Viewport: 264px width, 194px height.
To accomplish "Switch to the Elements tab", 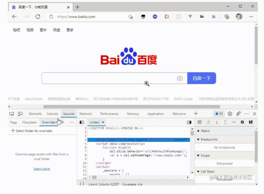I will click(x=35, y=114).
